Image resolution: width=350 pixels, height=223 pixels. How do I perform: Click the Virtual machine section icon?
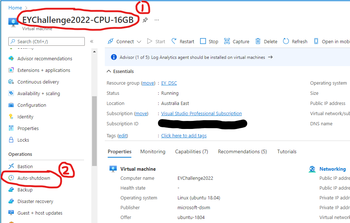coord(113,169)
